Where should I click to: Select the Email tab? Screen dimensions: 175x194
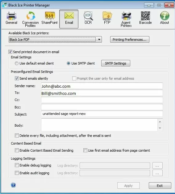point(69,19)
